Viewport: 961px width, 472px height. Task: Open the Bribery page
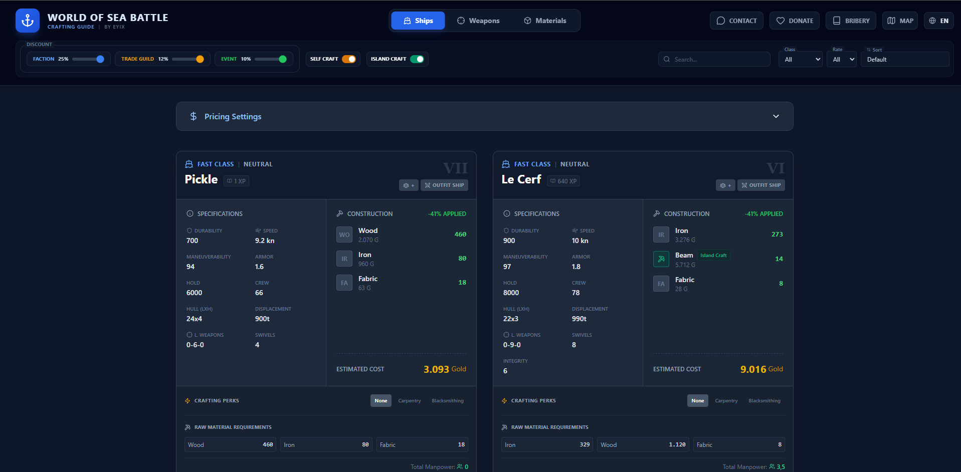coord(851,21)
